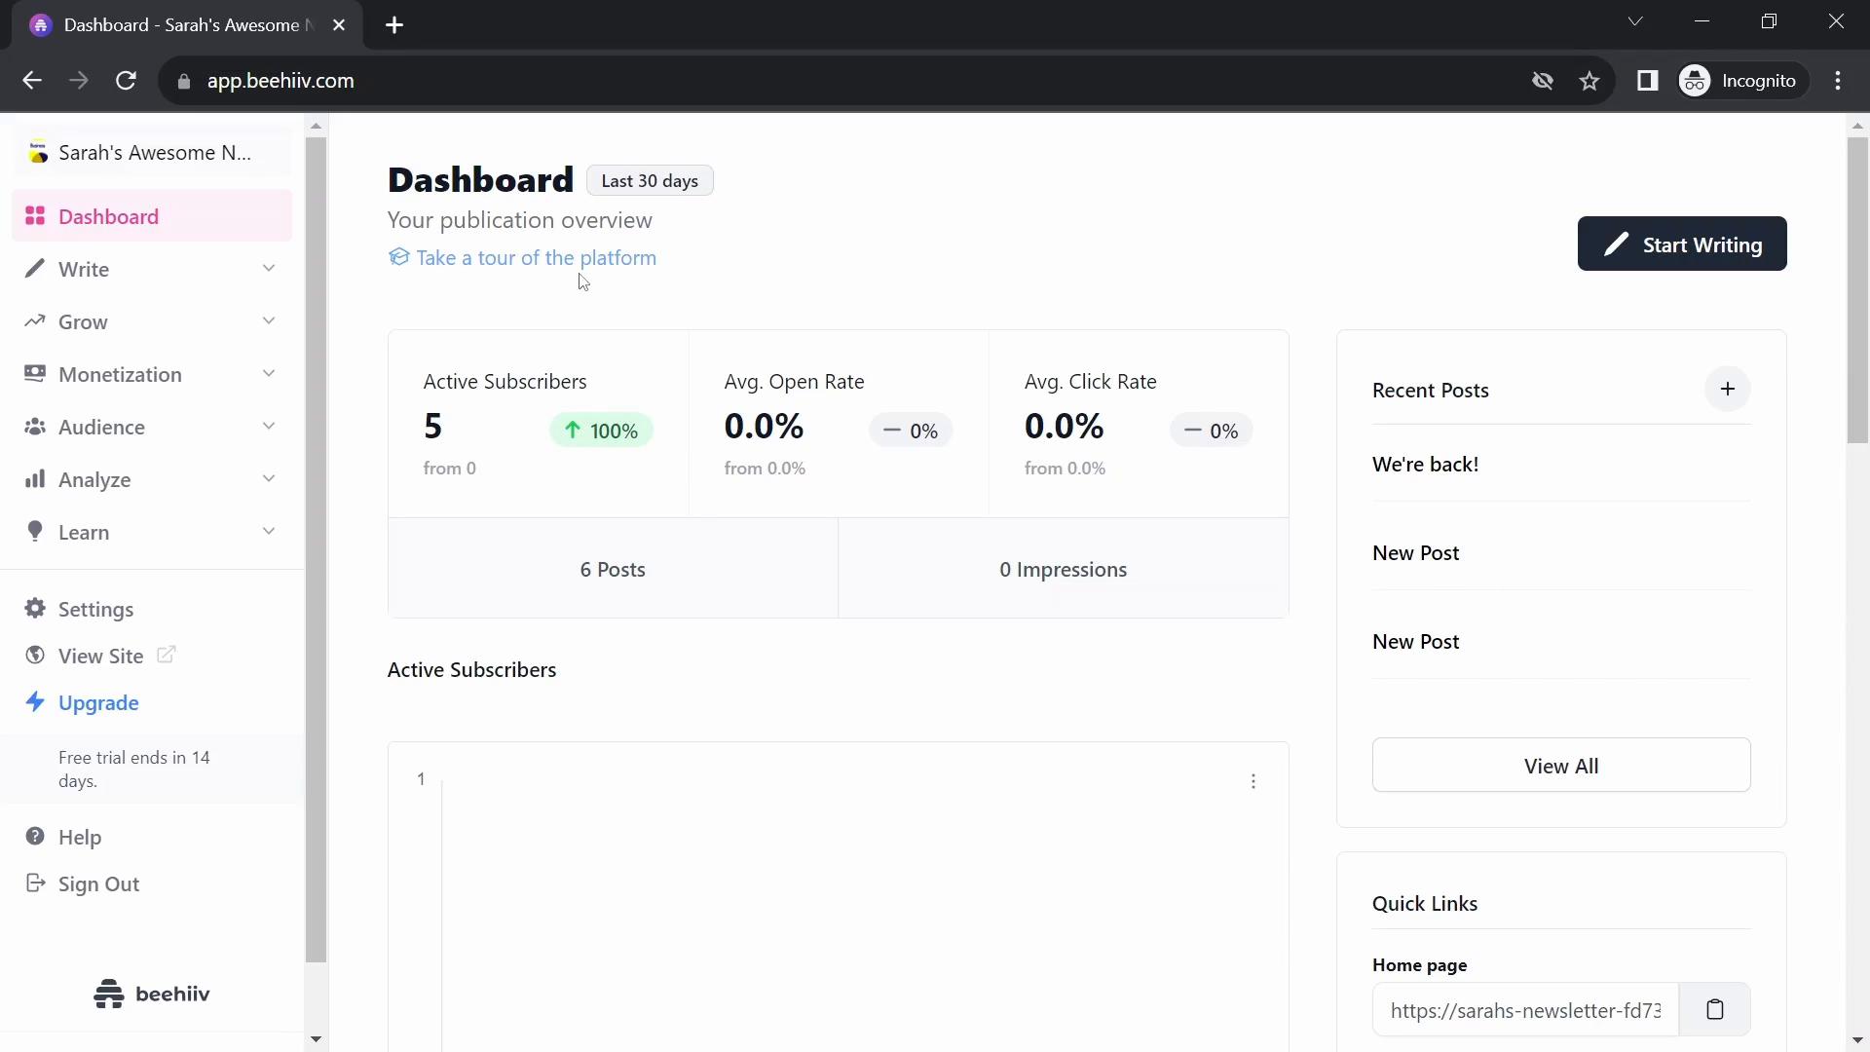1870x1052 pixels.
Task: Click the active subscribers chart options icon
Action: point(1253,781)
